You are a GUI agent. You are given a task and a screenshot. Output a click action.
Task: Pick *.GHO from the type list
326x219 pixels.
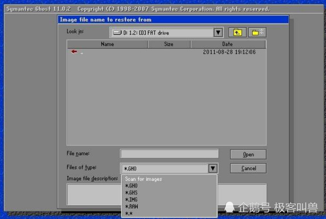pyautogui.click(x=131, y=186)
